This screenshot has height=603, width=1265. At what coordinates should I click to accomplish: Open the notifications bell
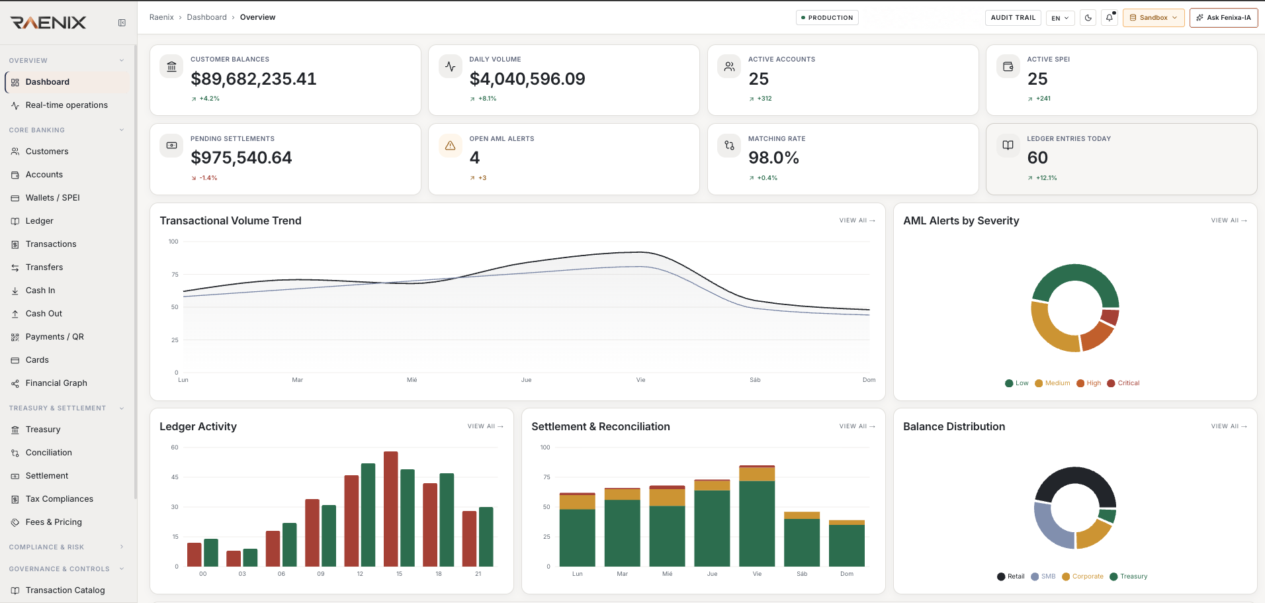click(1110, 18)
